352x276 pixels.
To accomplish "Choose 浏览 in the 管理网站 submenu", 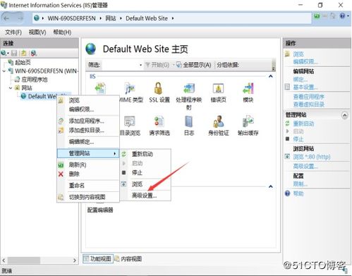I will coord(137,184).
